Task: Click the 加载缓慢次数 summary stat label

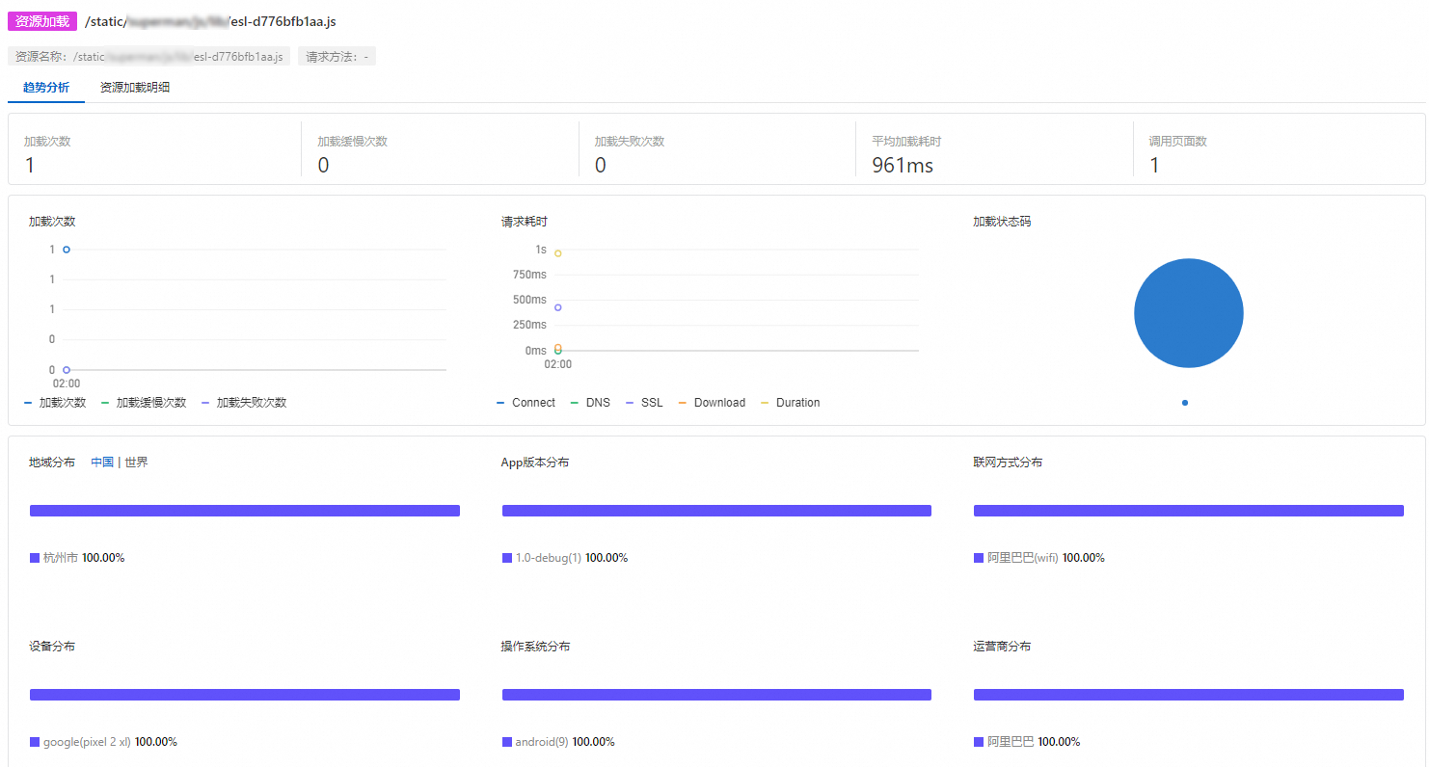Action: click(x=353, y=142)
